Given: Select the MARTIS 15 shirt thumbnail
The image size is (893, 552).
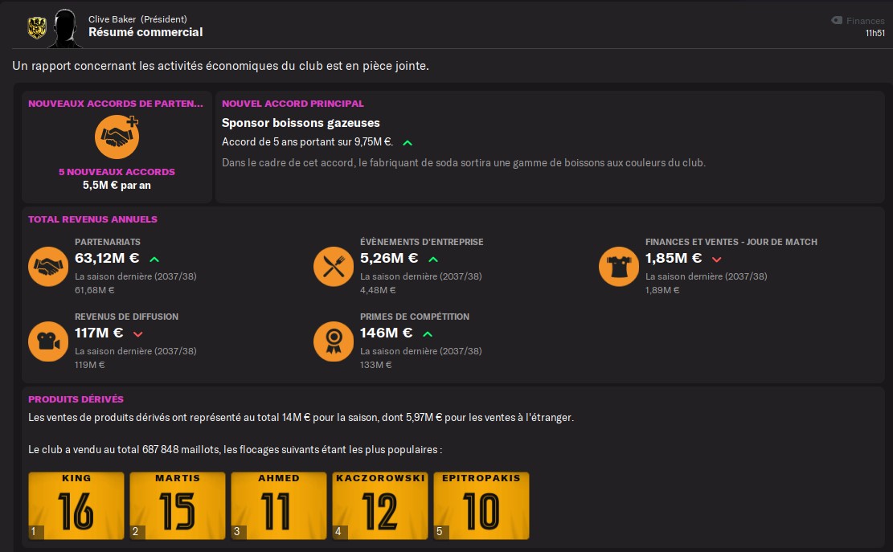Looking at the screenshot, I should pyautogui.click(x=178, y=505).
